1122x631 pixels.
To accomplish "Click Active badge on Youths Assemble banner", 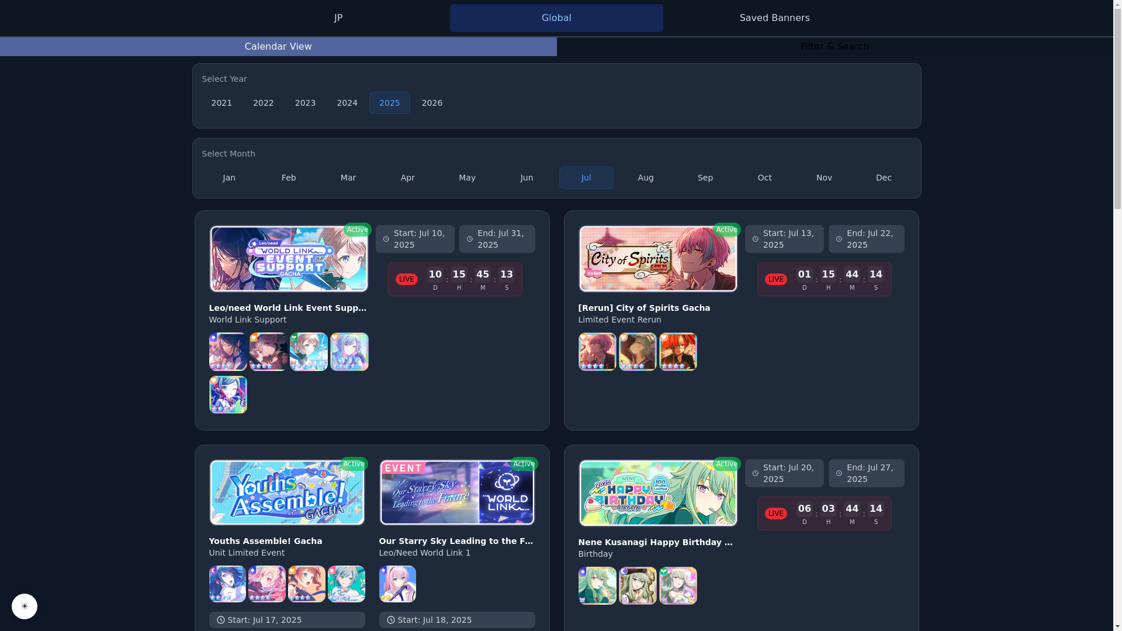I will 354,464.
